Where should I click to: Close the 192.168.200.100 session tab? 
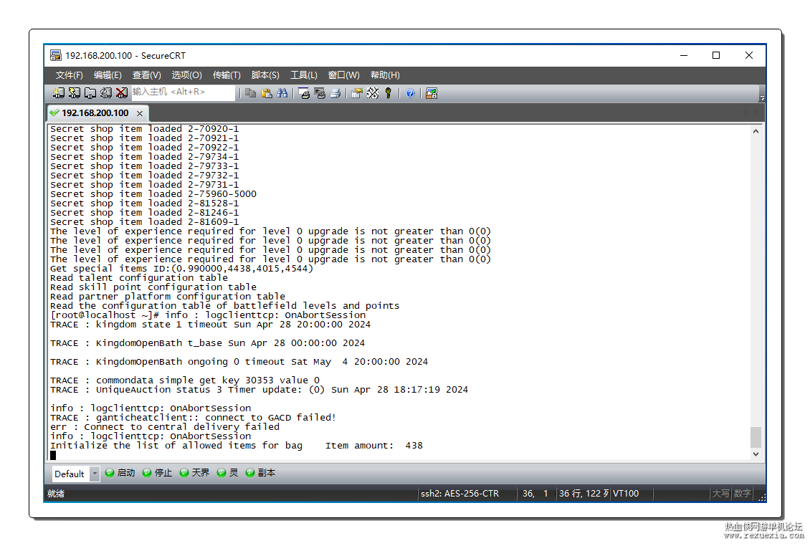(140, 113)
